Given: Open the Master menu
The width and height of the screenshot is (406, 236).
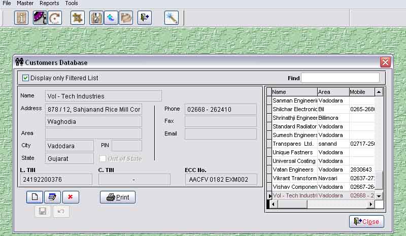Looking at the screenshot, I should (x=25, y=3).
